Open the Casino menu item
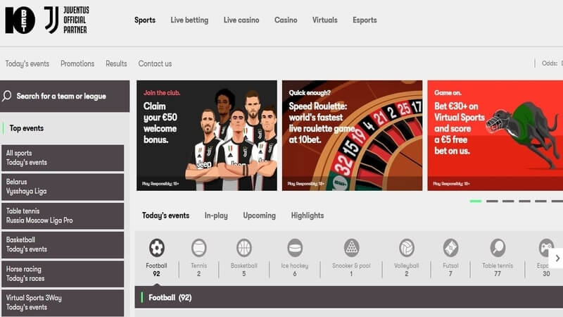Viewport: 563px width, 317px height. (286, 20)
